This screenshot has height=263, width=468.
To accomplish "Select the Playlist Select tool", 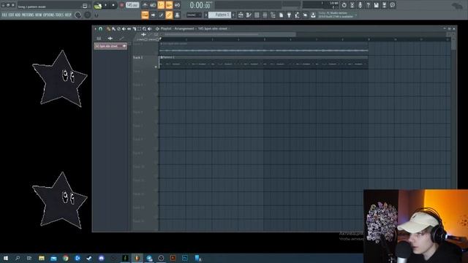I will 139,29.
